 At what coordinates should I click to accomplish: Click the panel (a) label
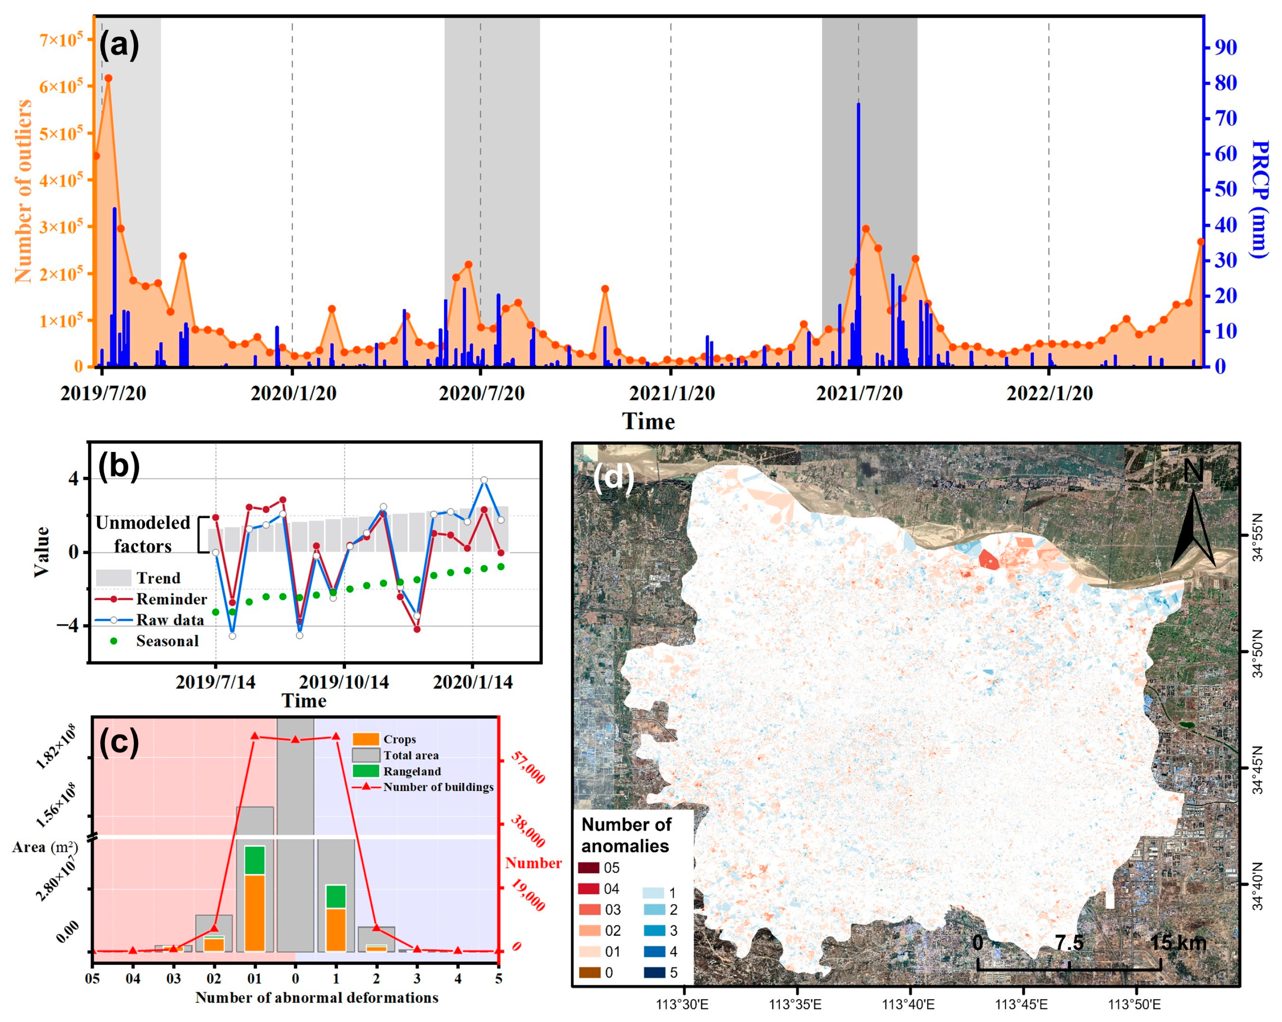(119, 45)
